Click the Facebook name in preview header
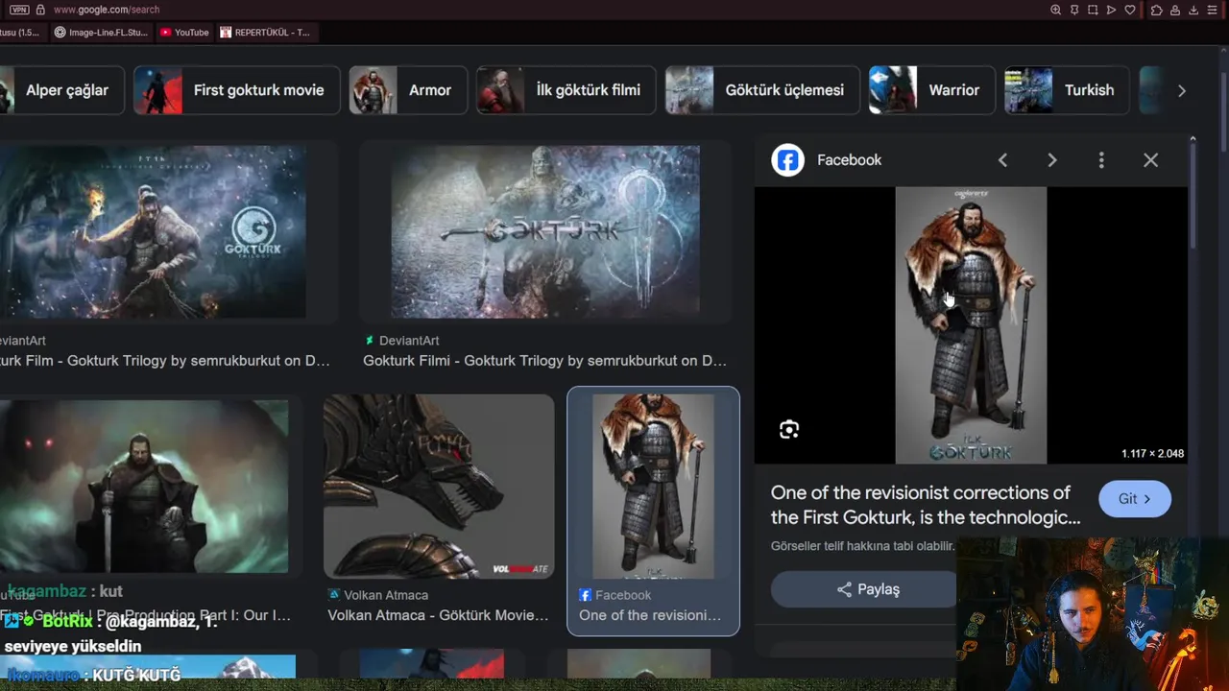Screen dimensions: 1229x691 [x=849, y=160]
